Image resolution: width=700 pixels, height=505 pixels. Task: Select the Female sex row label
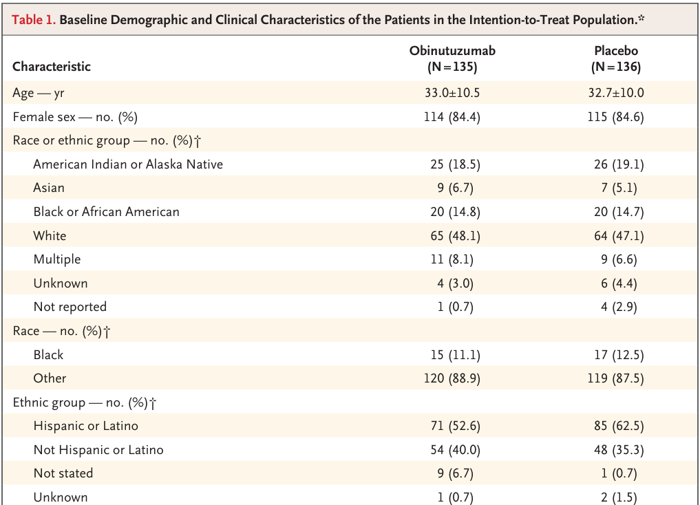point(75,117)
